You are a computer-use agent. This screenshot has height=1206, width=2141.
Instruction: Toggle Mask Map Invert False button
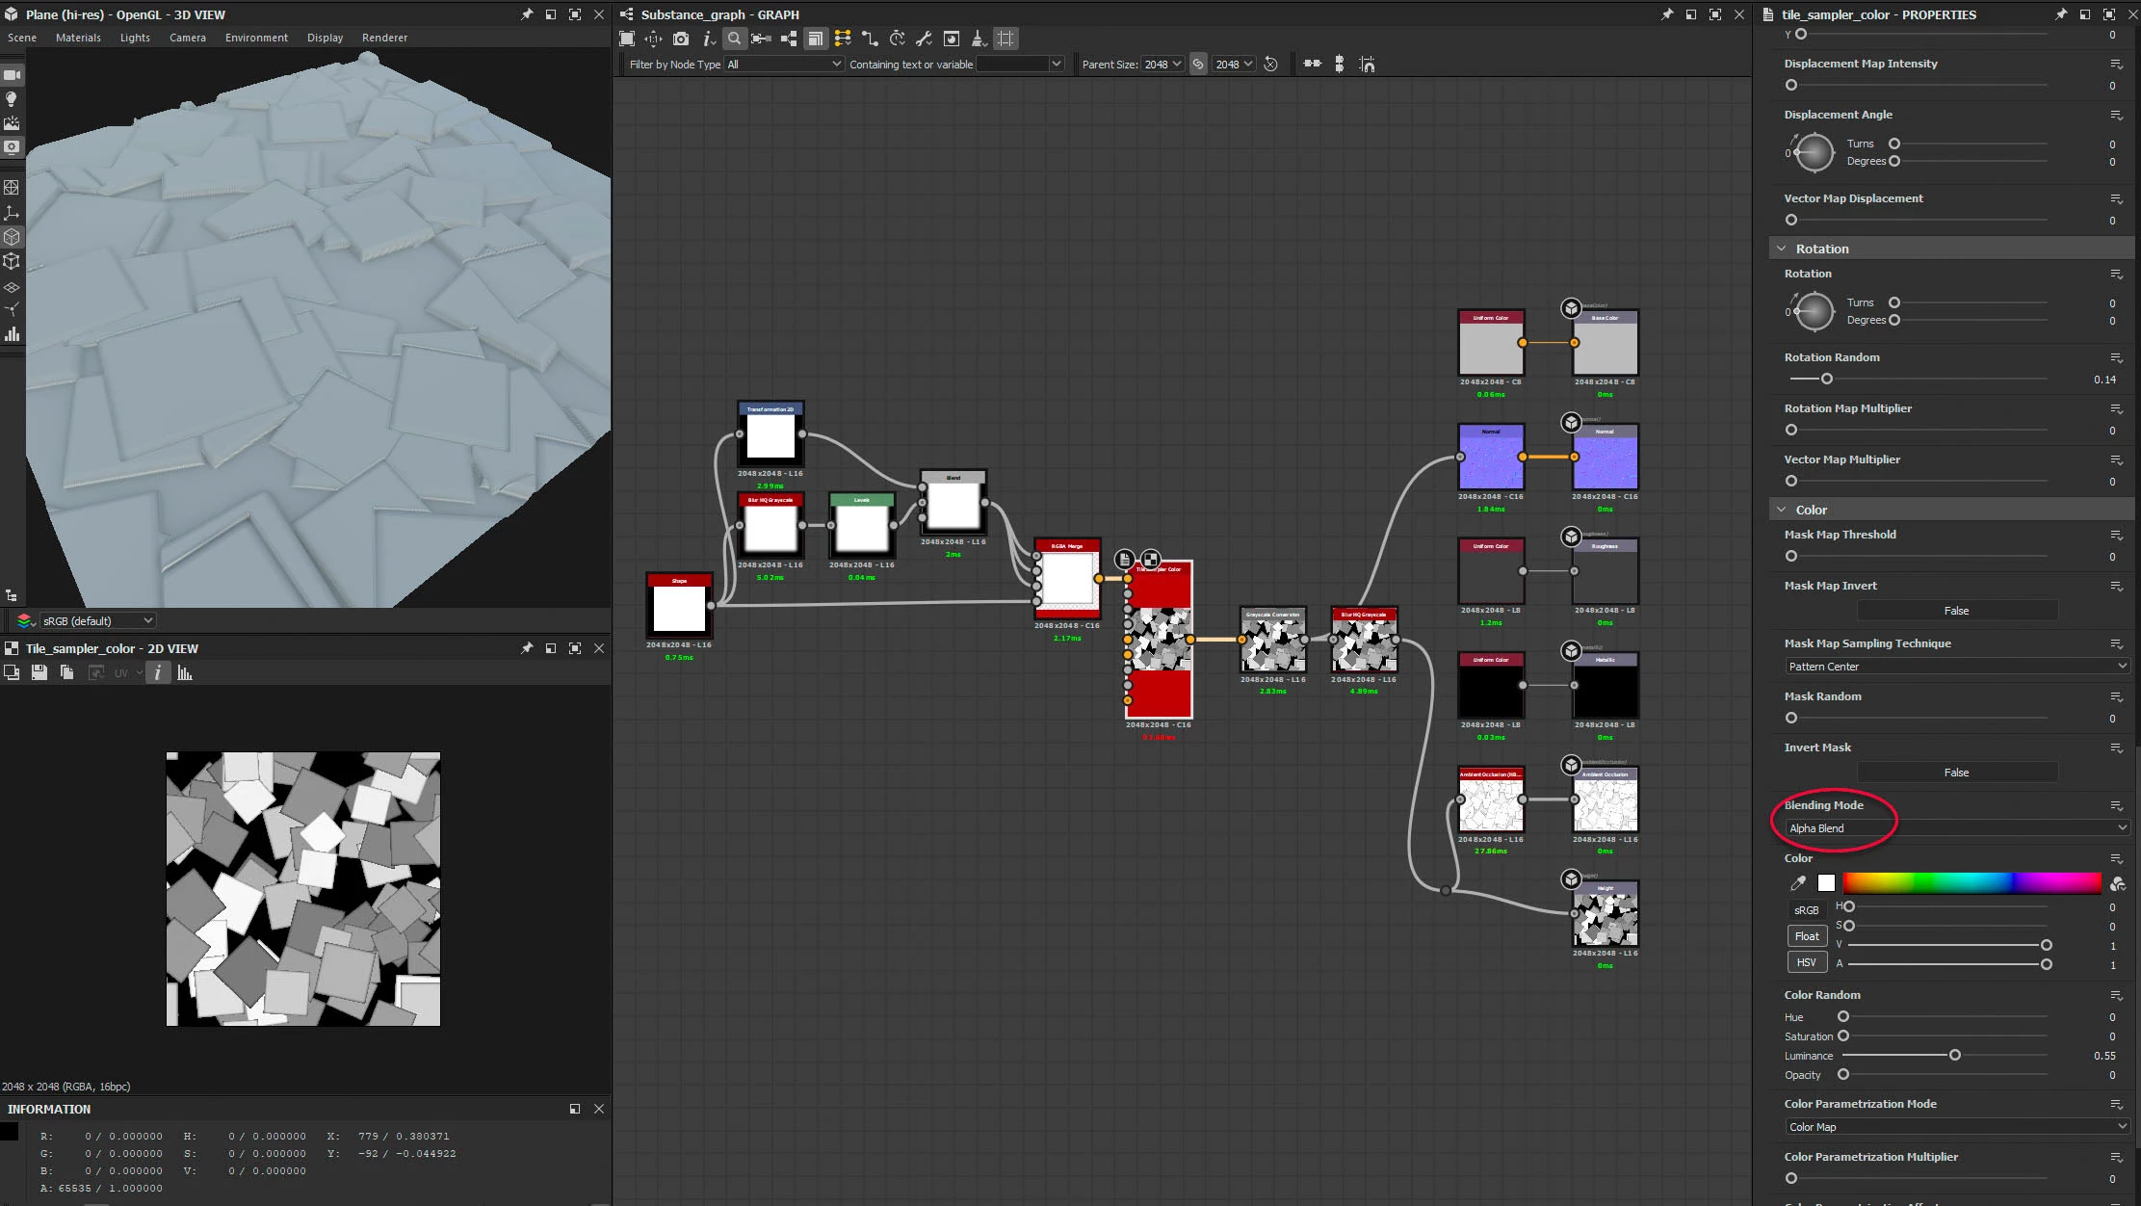(1956, 611)
